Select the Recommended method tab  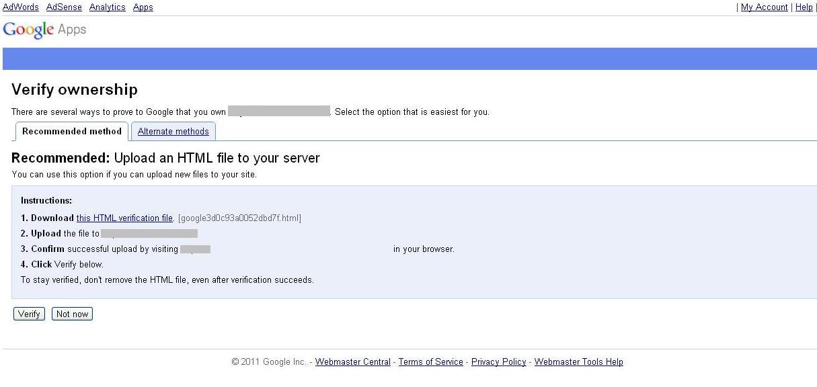[72, 131]
